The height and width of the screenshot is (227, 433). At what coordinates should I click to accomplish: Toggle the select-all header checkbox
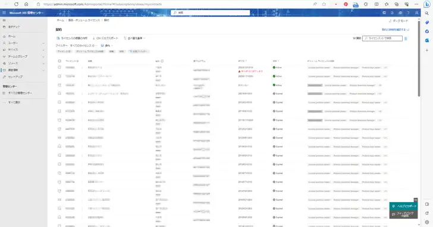click(x=59, y=61)
